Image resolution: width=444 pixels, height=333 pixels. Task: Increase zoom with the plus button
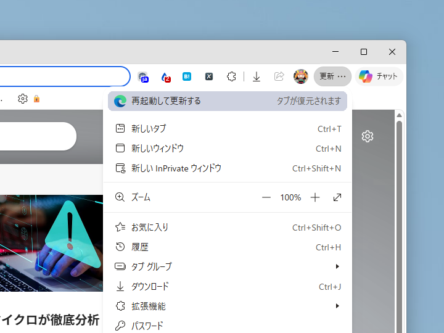(315, 197)
